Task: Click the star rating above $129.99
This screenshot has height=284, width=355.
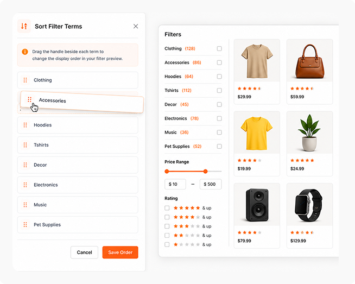Action: pos(302,232)
